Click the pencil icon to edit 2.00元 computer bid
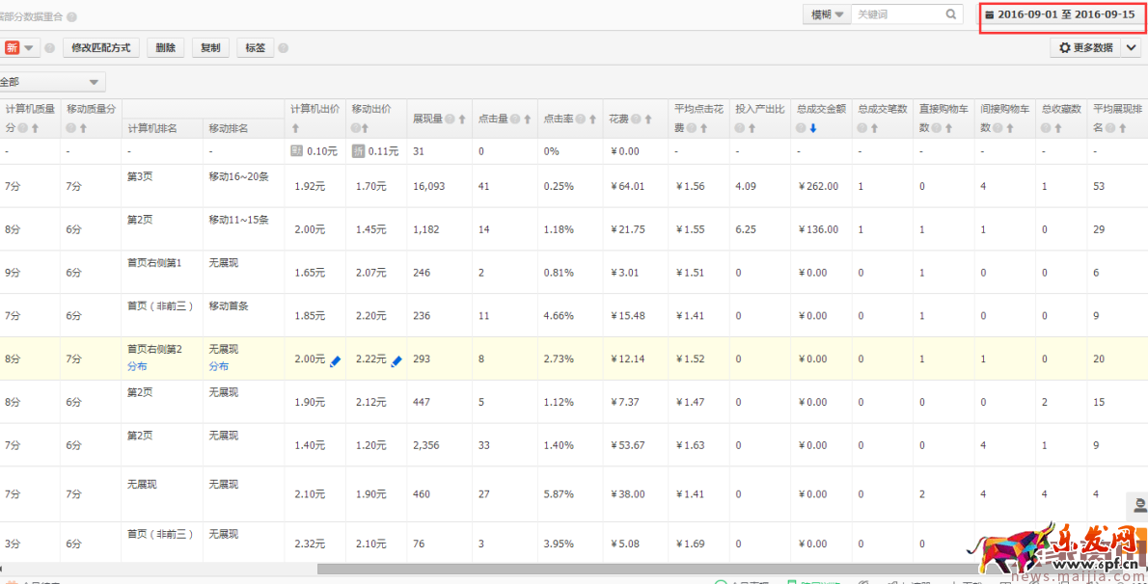 pos(334,360)
